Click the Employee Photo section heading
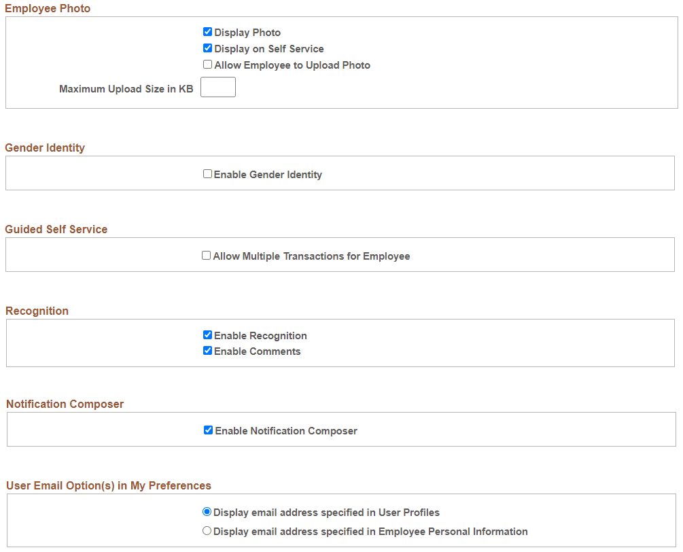 pos(48,8)
